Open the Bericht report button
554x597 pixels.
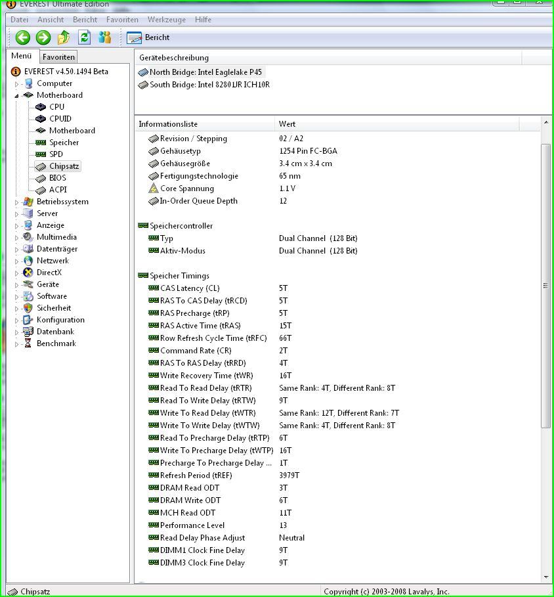(148, 37)
